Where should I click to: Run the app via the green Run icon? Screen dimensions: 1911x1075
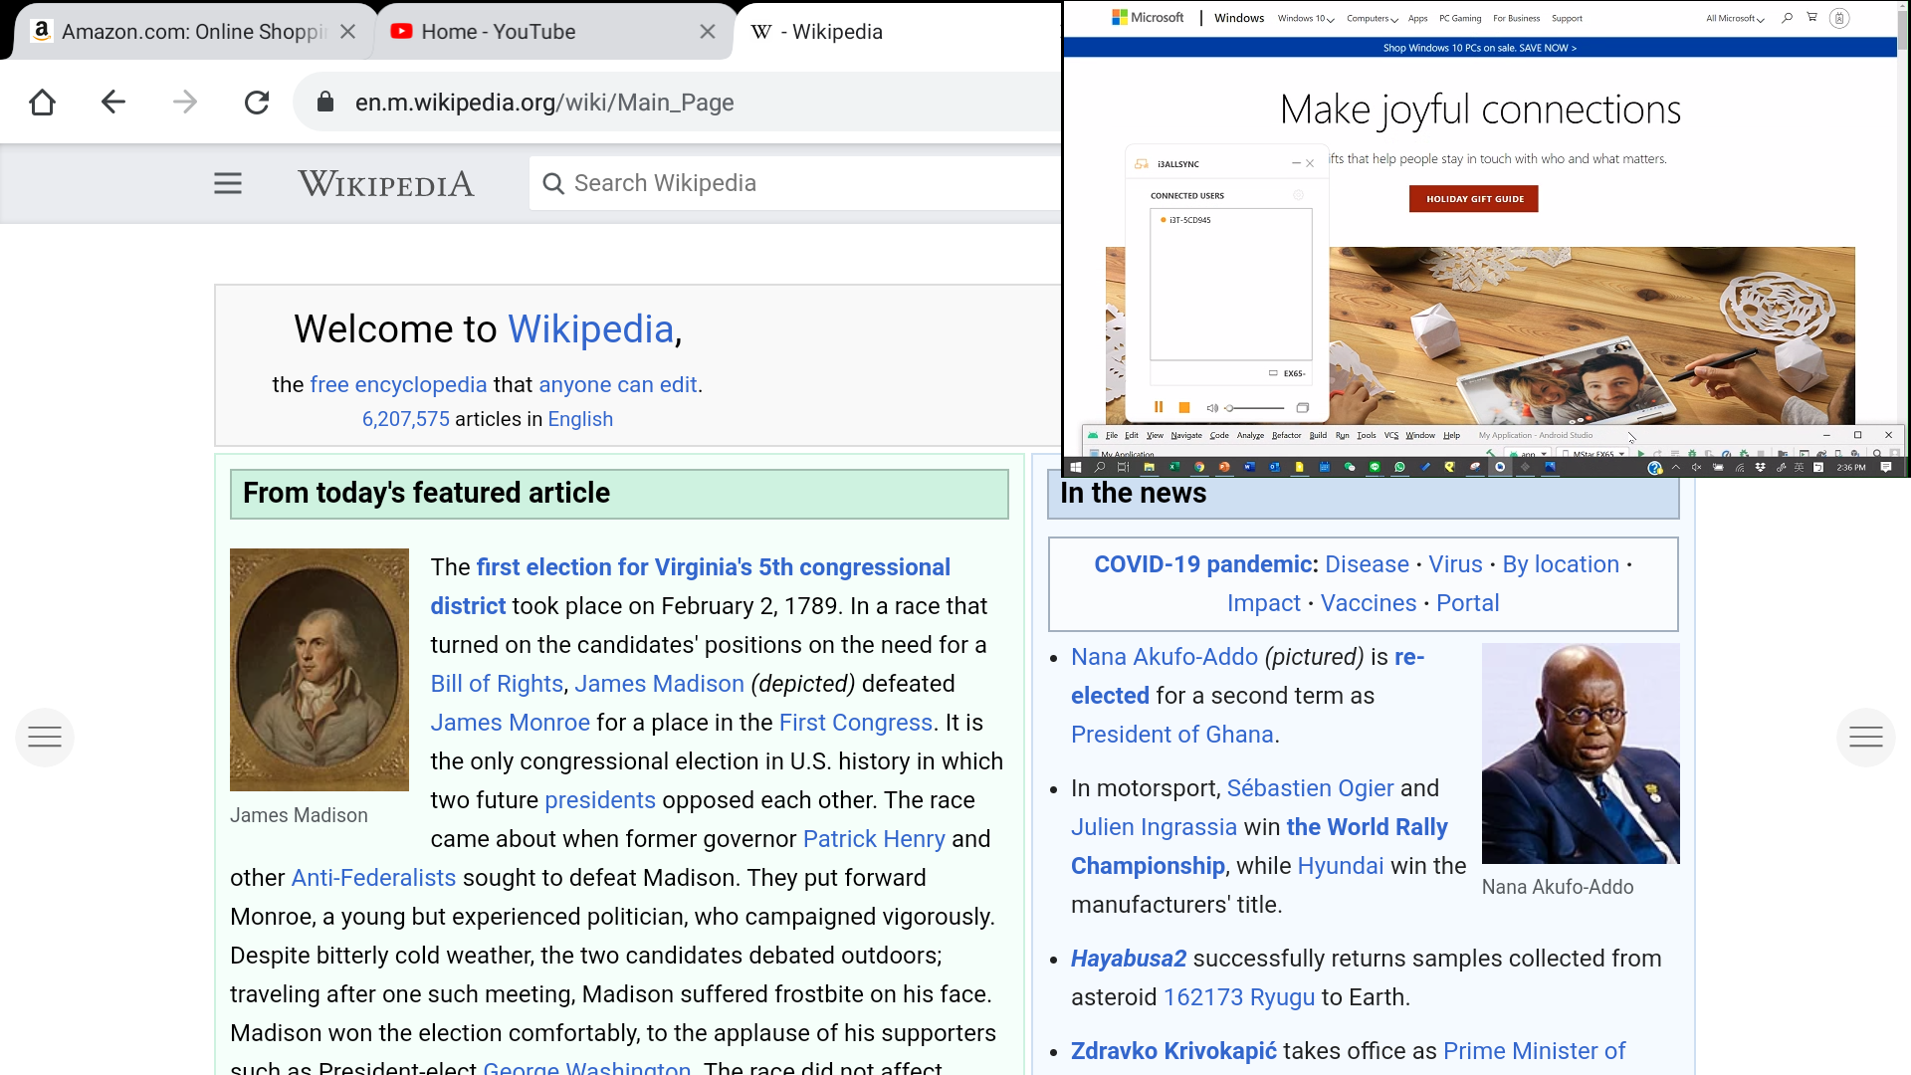tap(1641, 454)
